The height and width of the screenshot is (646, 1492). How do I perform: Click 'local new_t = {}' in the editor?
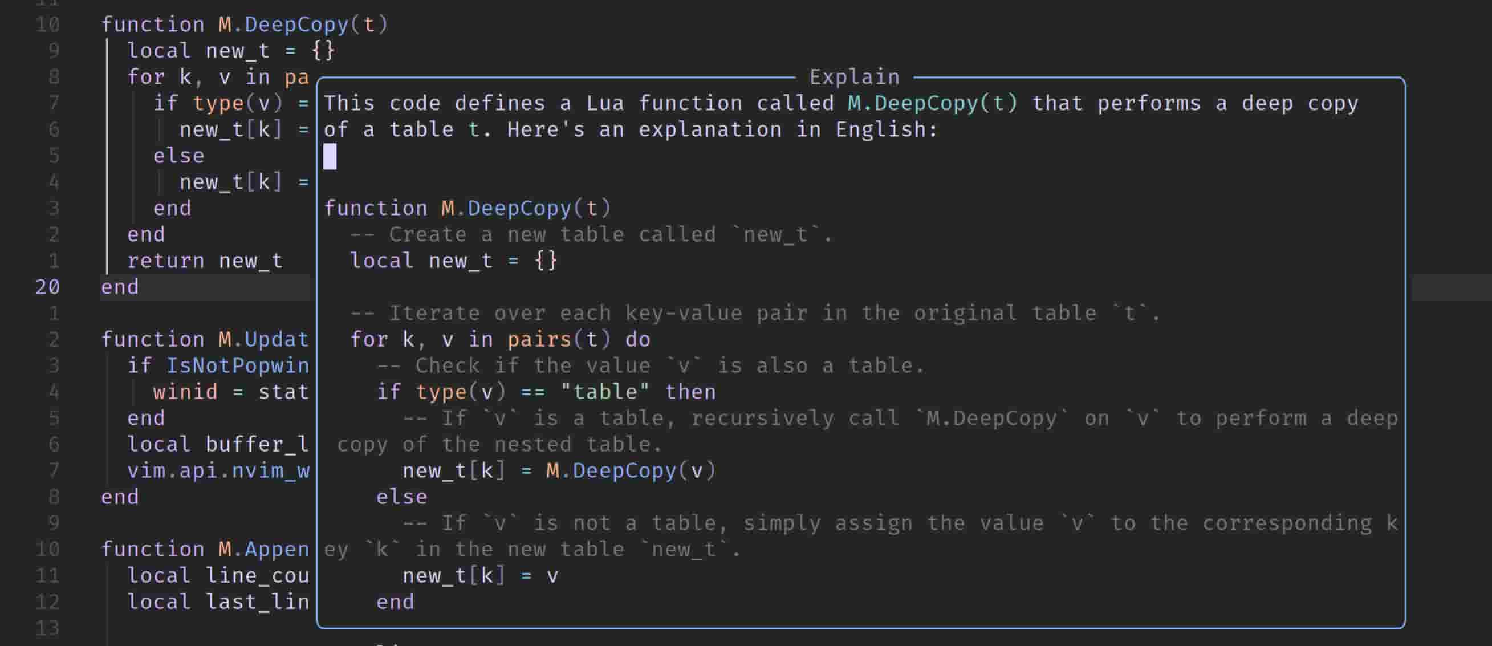(230, 51)
